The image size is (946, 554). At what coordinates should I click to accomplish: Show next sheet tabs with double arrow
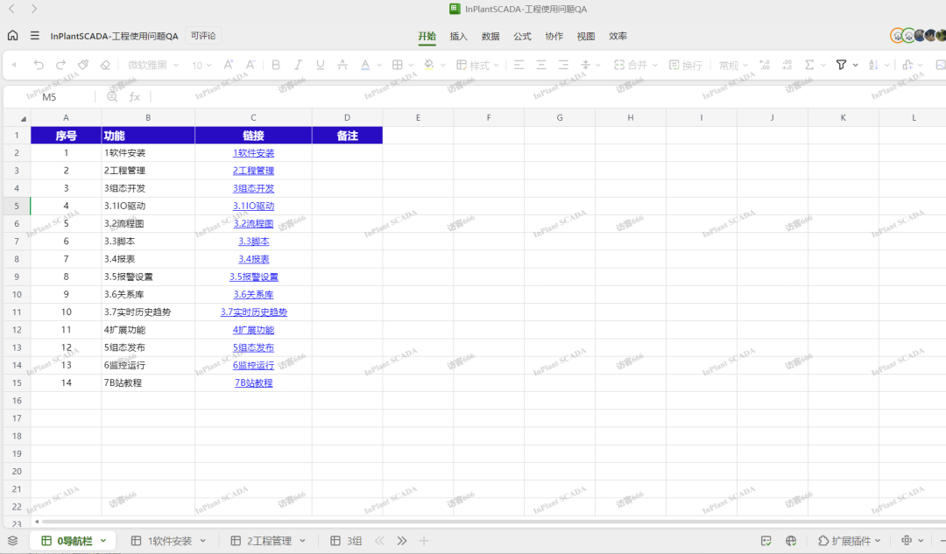tap(402, 541)
